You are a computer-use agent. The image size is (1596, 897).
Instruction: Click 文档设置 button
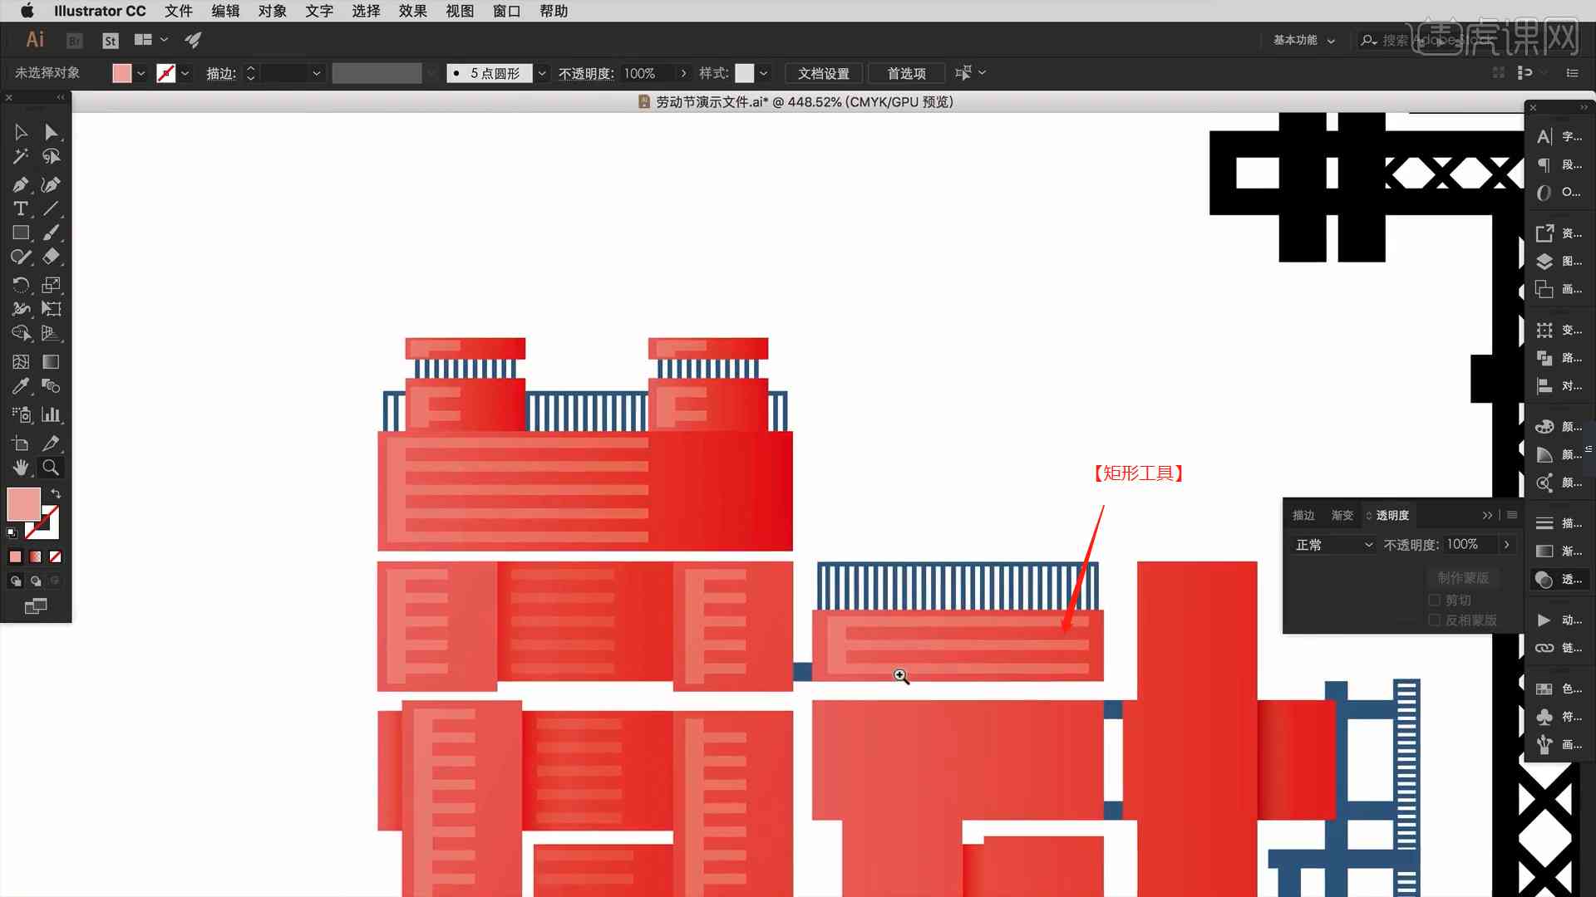pyautogui.click(x=823, y=73)
